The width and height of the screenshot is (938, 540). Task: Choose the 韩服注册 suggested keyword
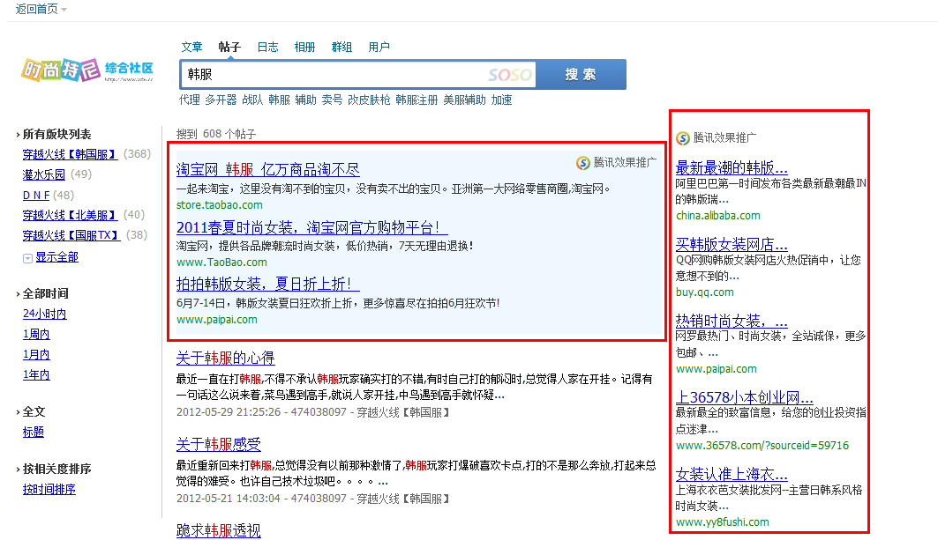click(417, 100)
